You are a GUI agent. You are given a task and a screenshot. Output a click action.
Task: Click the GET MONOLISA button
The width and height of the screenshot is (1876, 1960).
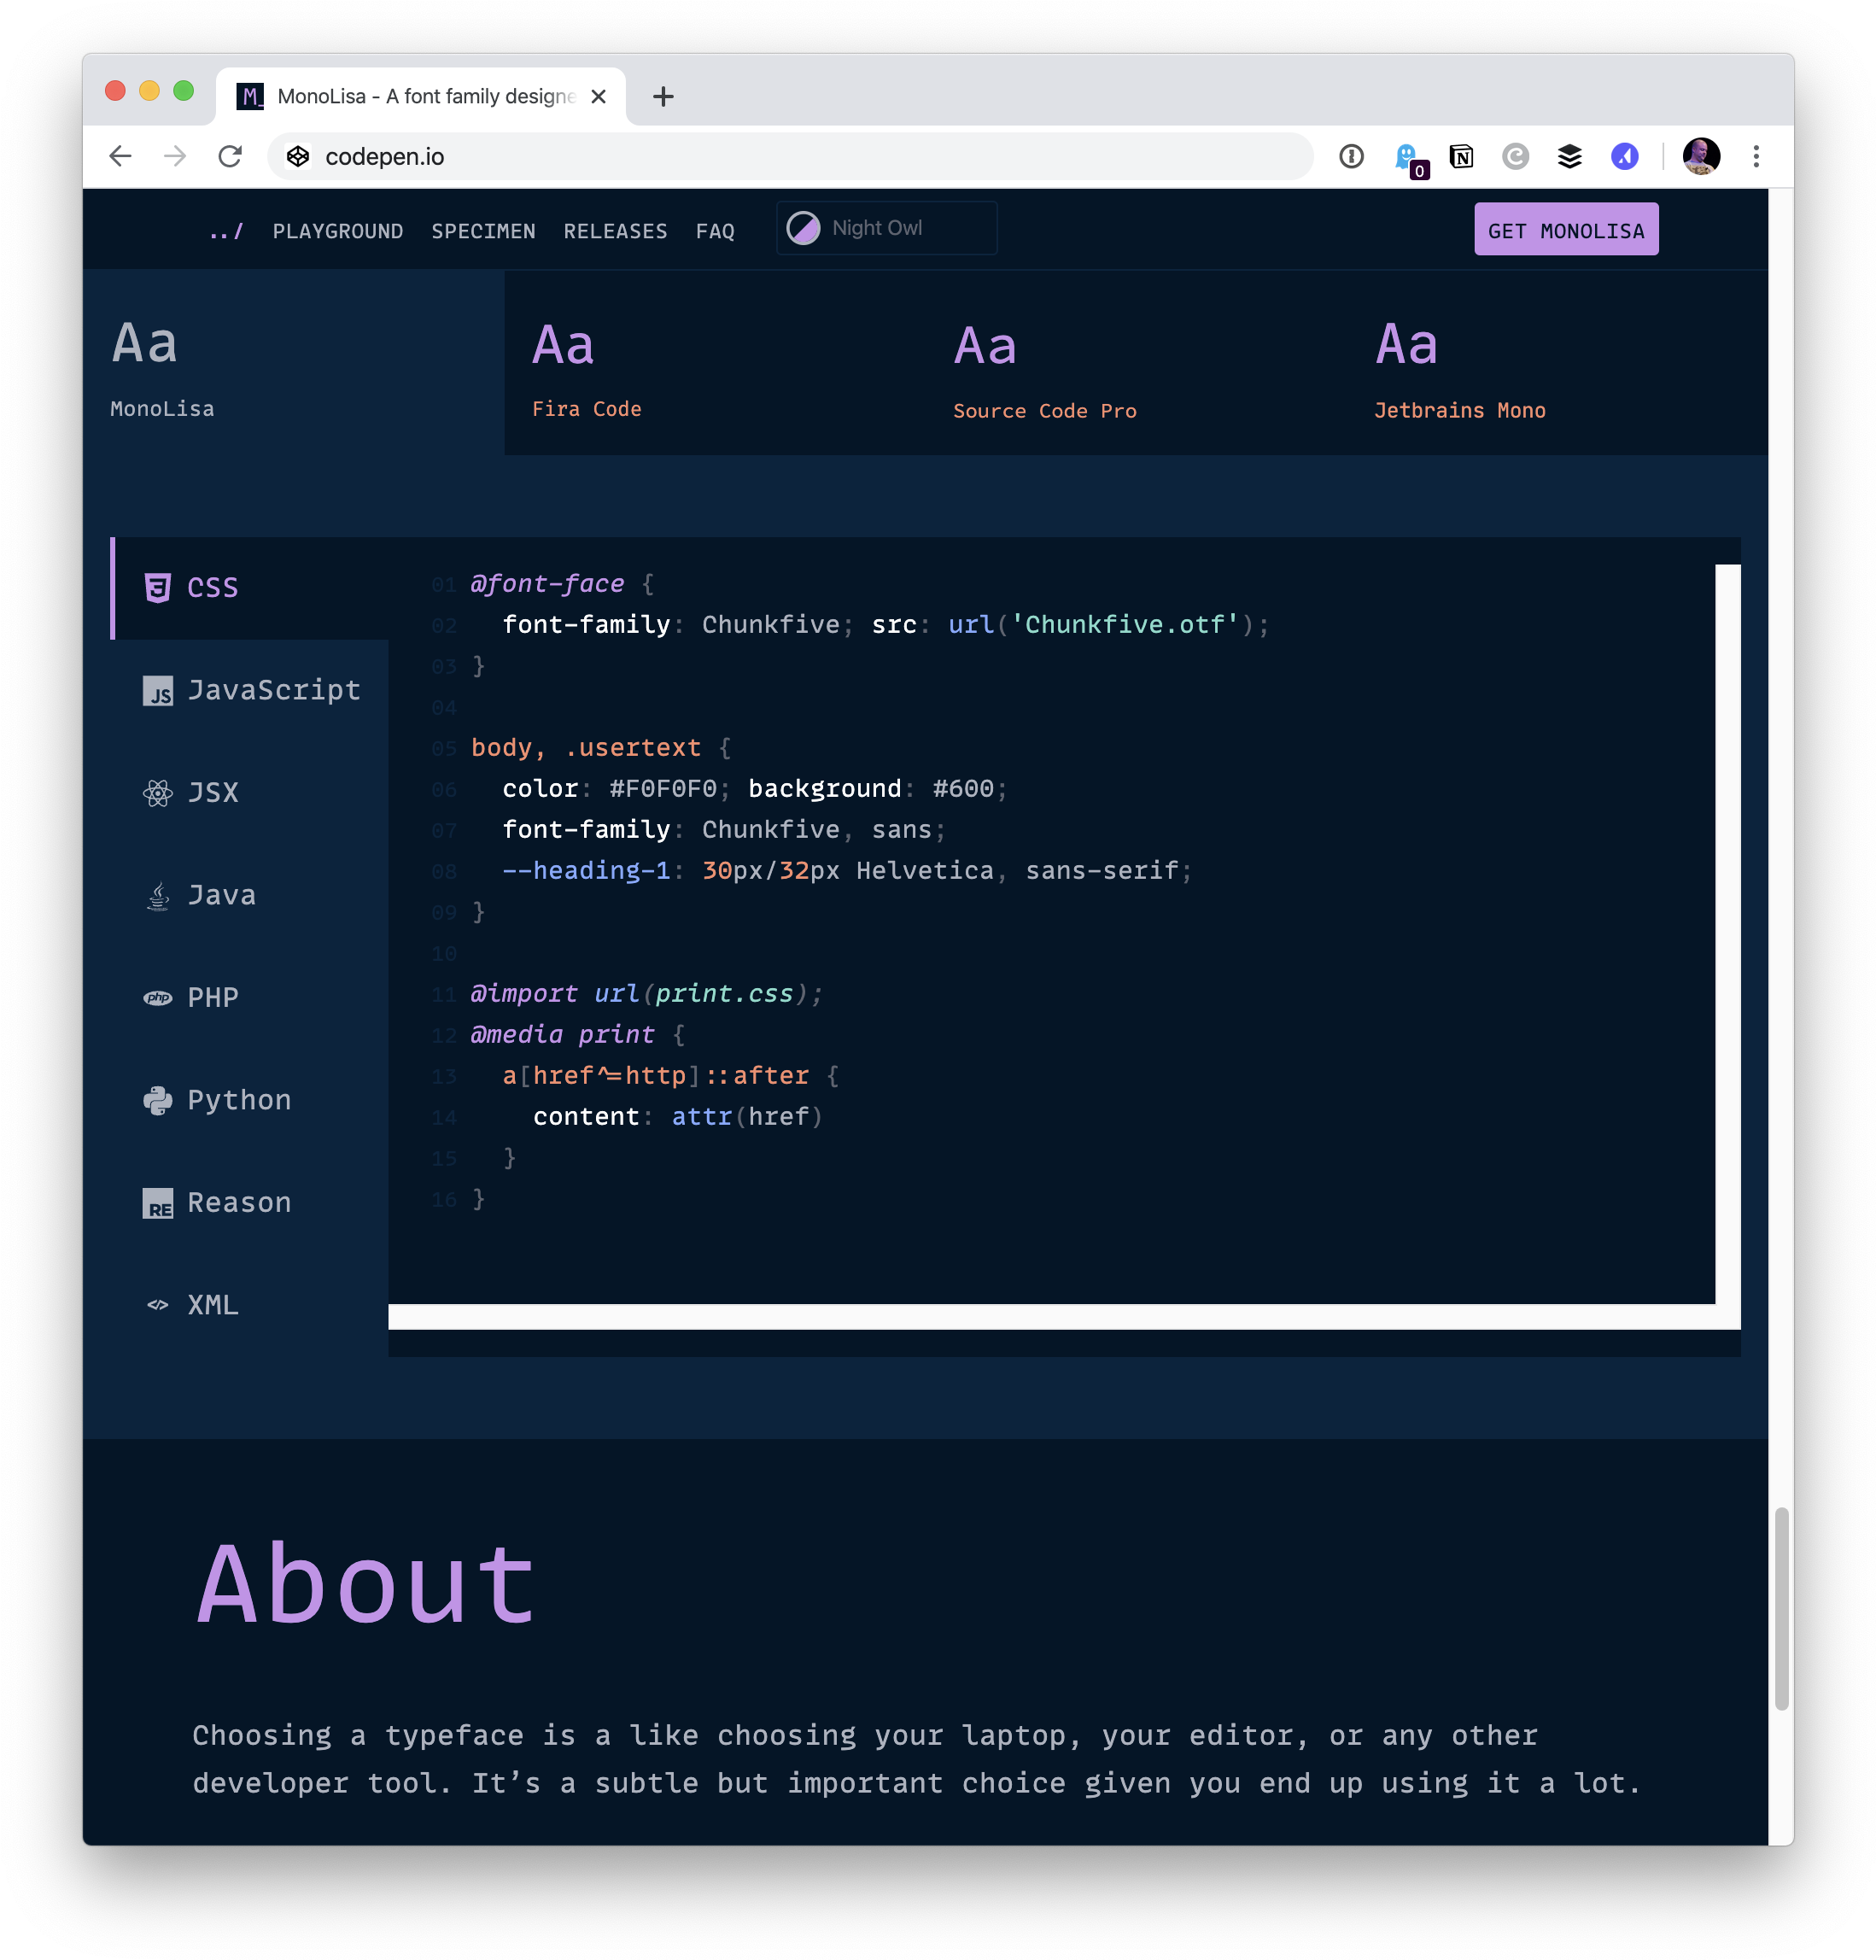click(1566, 229)
